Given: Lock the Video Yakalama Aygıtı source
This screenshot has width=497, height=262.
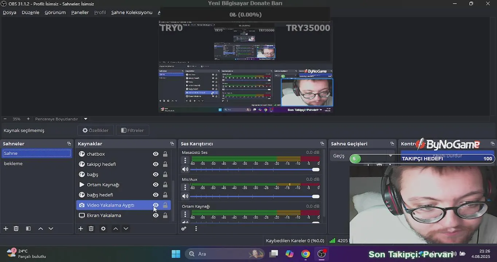Looking at the screenshot, I should click(x=165, y=205).
